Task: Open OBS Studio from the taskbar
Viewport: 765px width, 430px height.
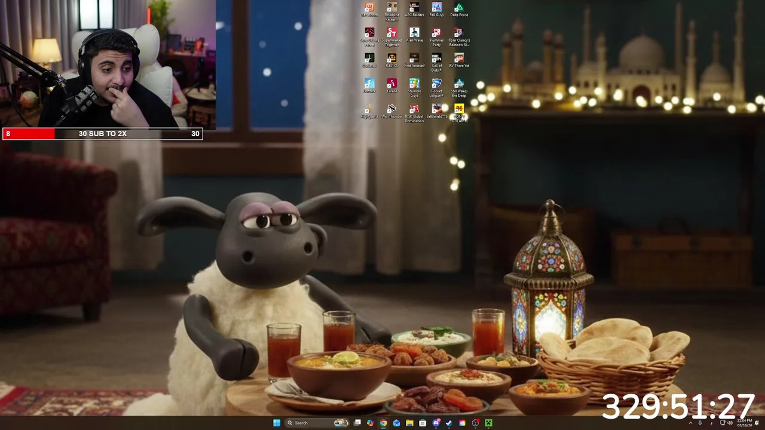Action: [475, 423]
